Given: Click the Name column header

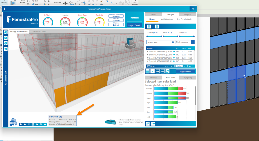Looking at the screenshot, I should click(x=150, y=48).
